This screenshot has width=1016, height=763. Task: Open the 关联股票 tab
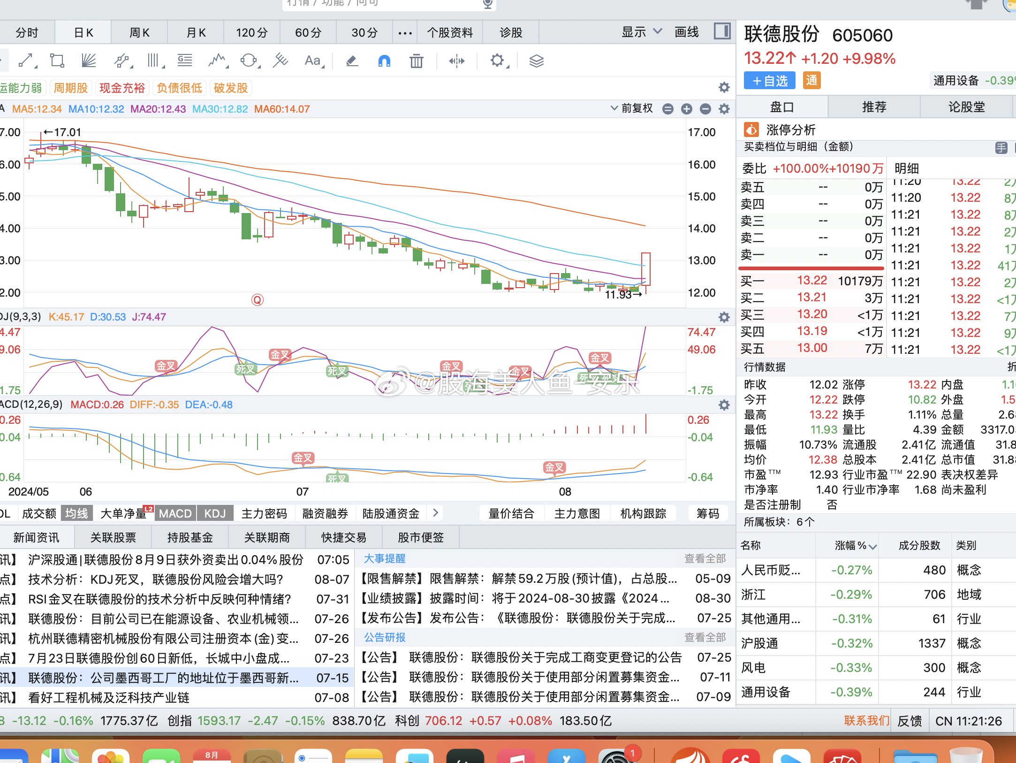(113, 537)
